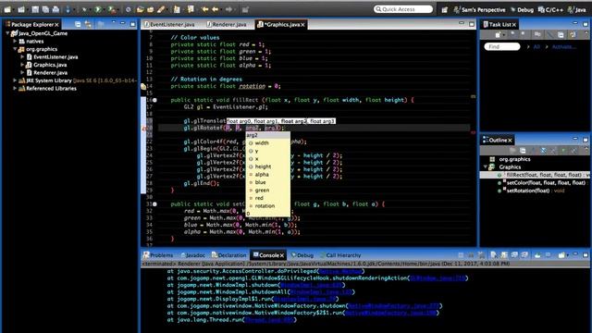Open the Call Hierarchy tab
Screen dimensions: 592x333
[340, 255]
